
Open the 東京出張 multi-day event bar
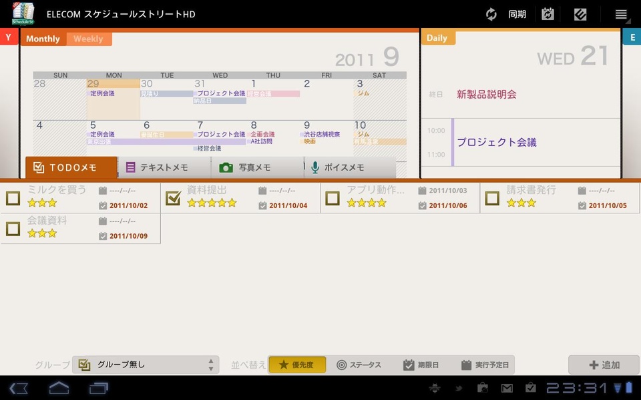[x=166, y=141]
